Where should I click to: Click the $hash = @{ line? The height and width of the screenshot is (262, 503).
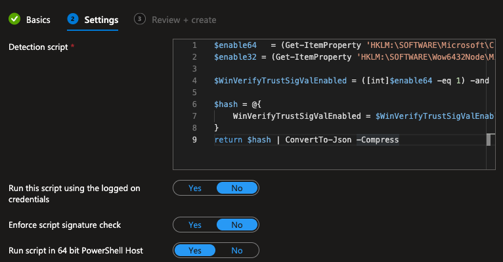(238, 104)
